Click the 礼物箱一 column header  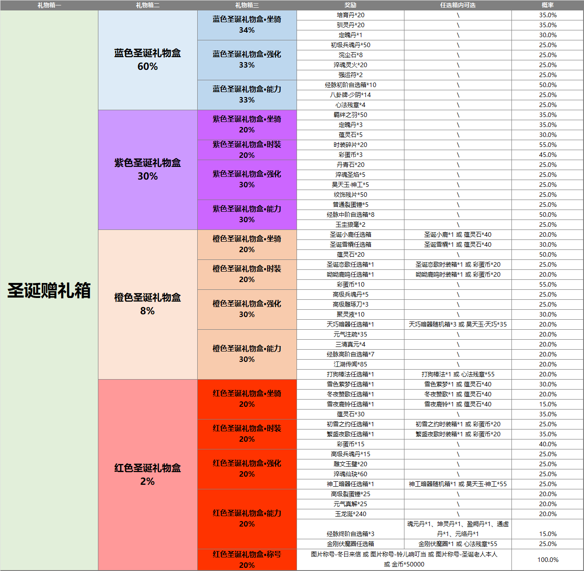click(x=49, y=5)
